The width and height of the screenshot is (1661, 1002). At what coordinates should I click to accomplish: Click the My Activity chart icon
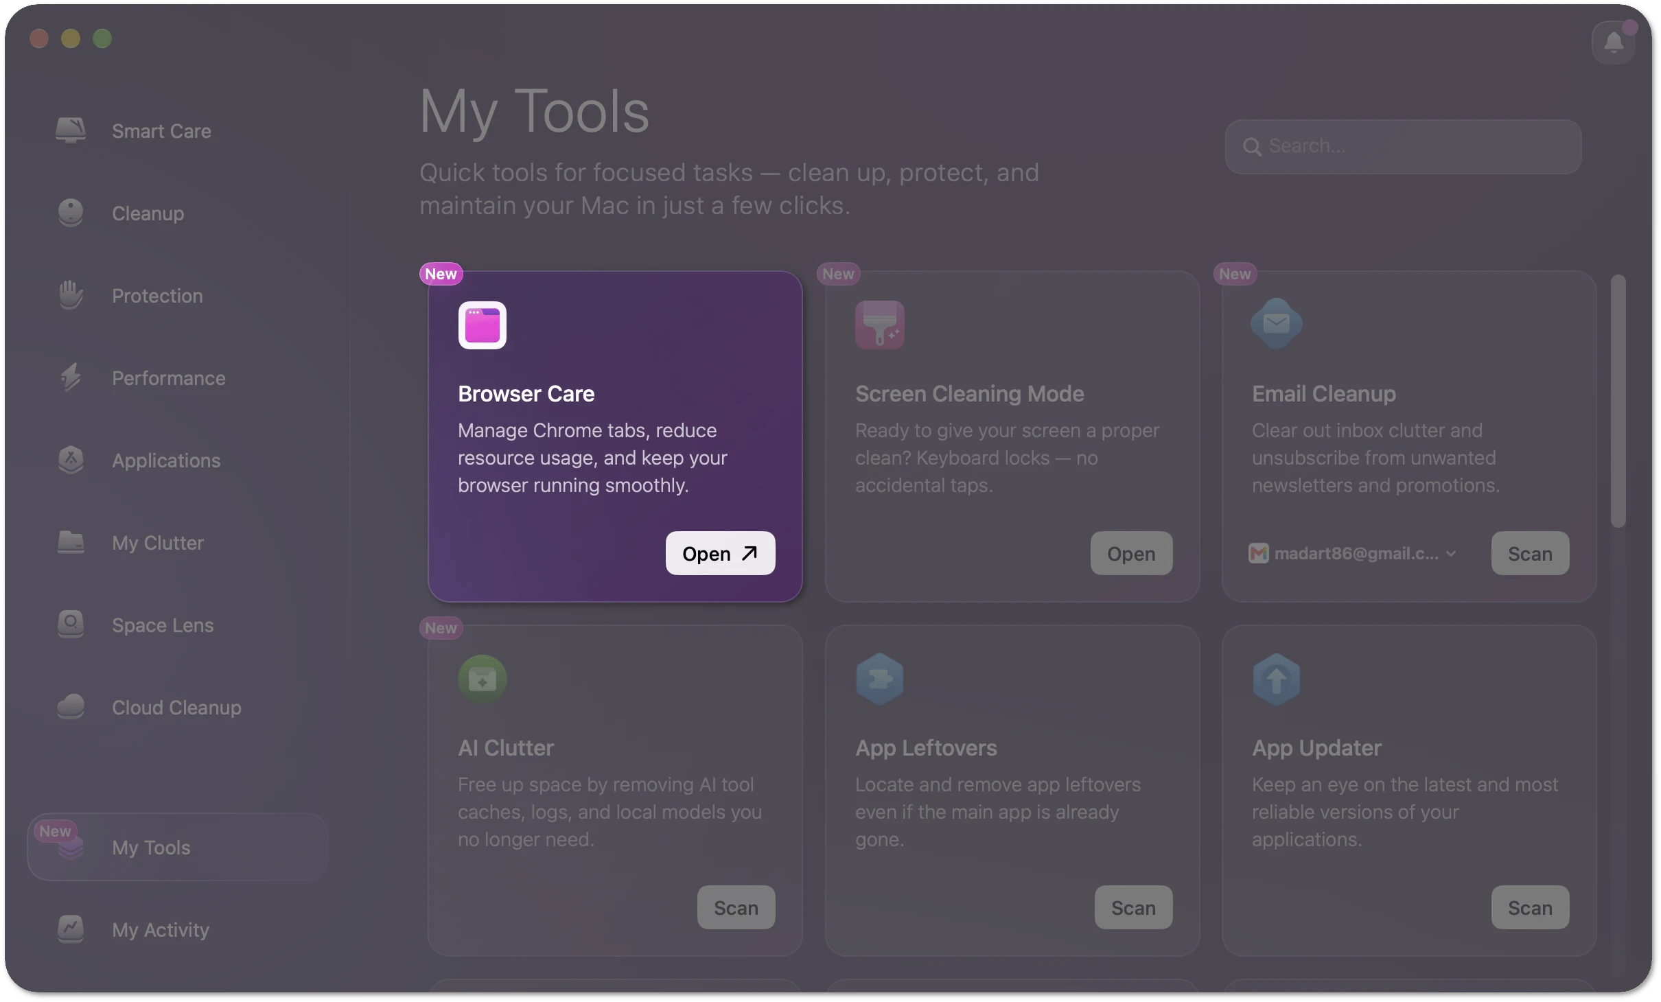click(71, 929)
